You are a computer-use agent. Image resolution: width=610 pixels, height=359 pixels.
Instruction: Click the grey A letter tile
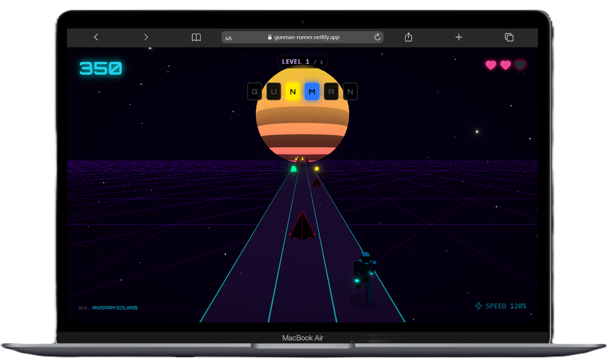(x=331, y=92)
